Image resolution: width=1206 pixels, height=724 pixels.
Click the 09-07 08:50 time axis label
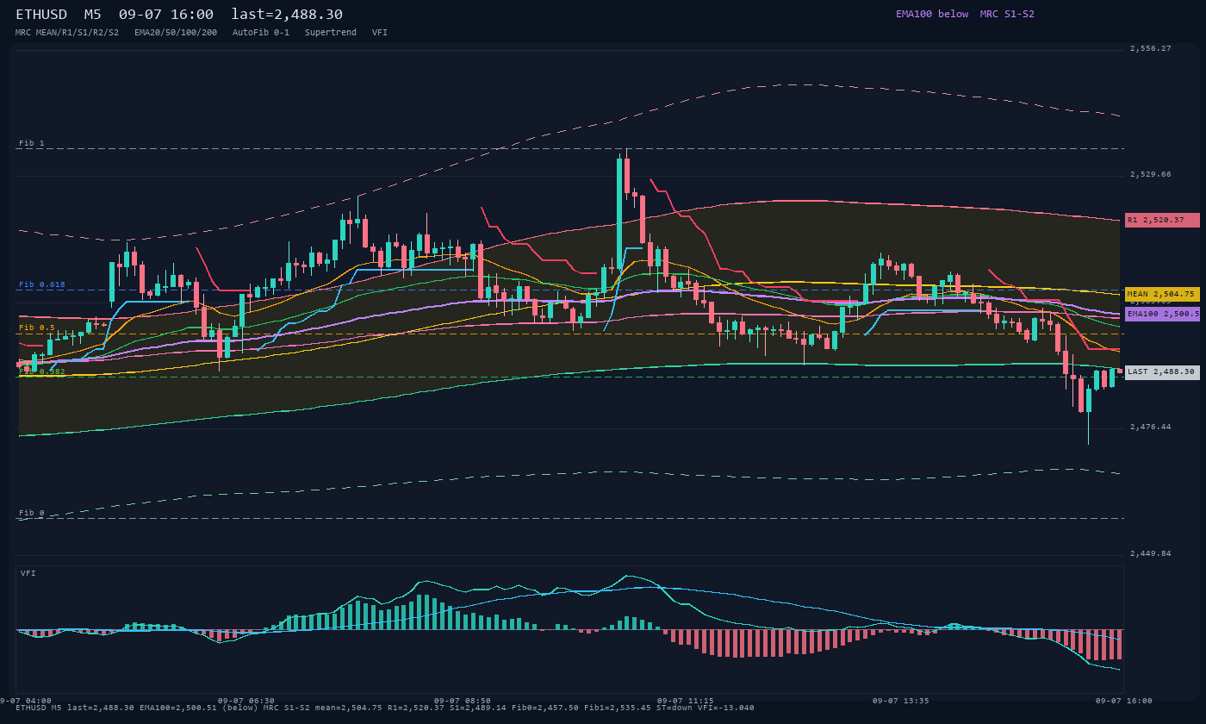(x=463, y=701)
